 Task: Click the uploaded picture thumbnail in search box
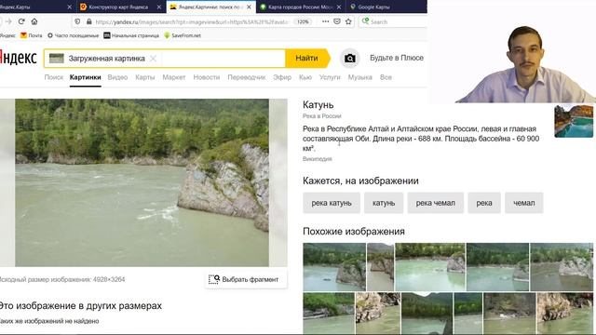tap(57, 58)
